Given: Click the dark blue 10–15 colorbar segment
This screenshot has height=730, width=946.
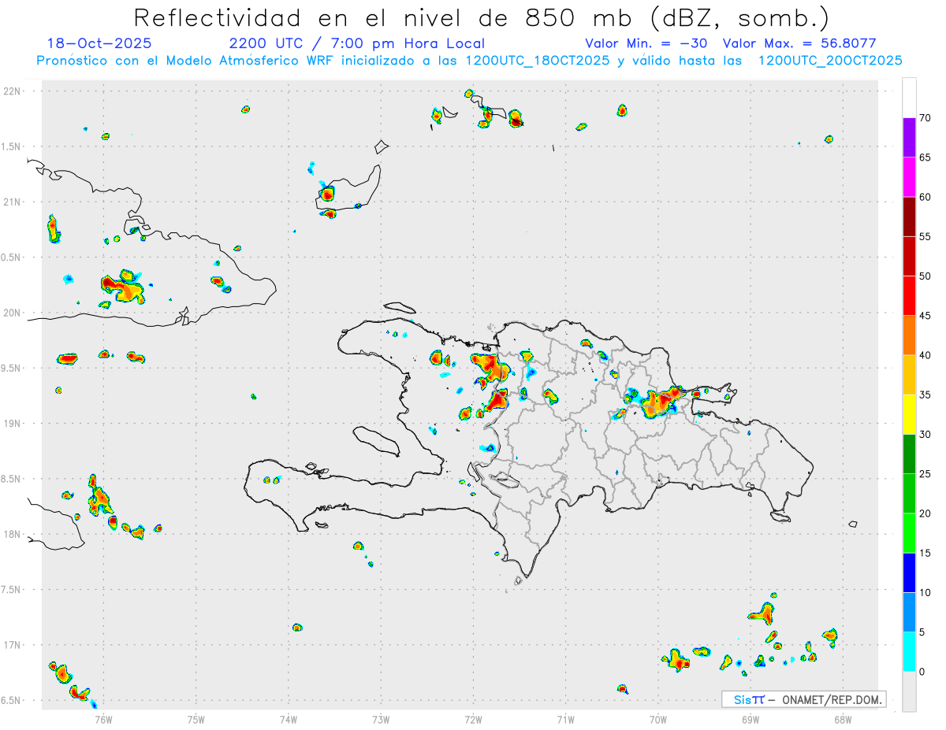Looking at the screenshot, I should [x=909, y=573].
